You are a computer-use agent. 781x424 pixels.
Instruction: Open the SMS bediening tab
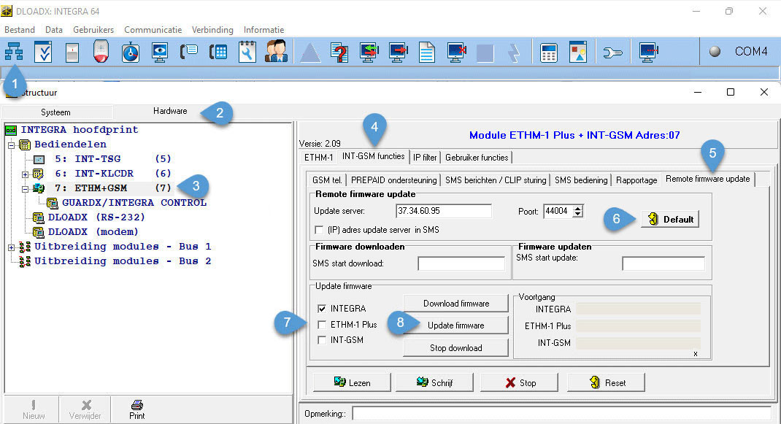click(x=581, y=180)
